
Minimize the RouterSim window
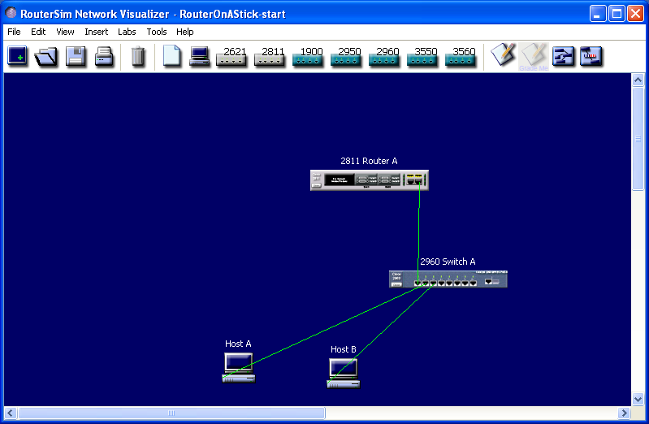(598, 14)
